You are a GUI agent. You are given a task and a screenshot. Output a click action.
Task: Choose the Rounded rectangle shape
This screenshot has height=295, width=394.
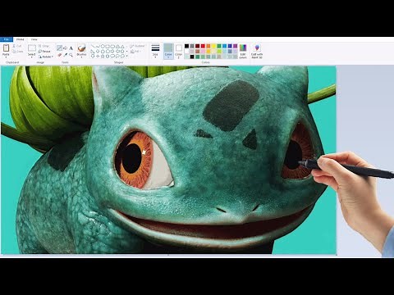(112, 47)
